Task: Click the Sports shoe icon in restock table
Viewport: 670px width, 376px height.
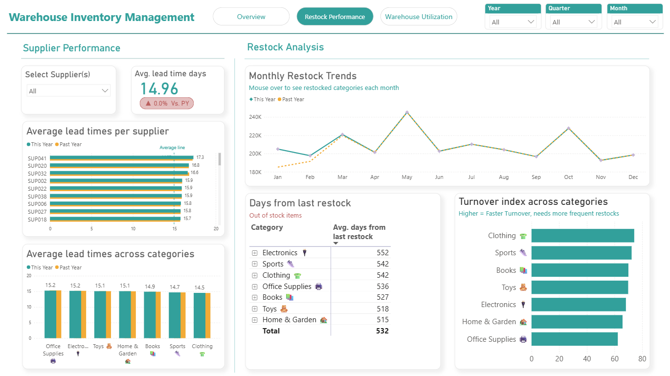Action: click(290, 264)
